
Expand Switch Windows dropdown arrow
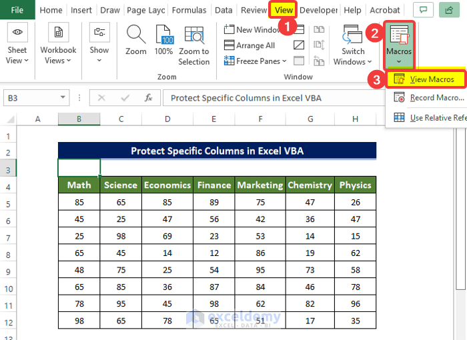[370, 61]
